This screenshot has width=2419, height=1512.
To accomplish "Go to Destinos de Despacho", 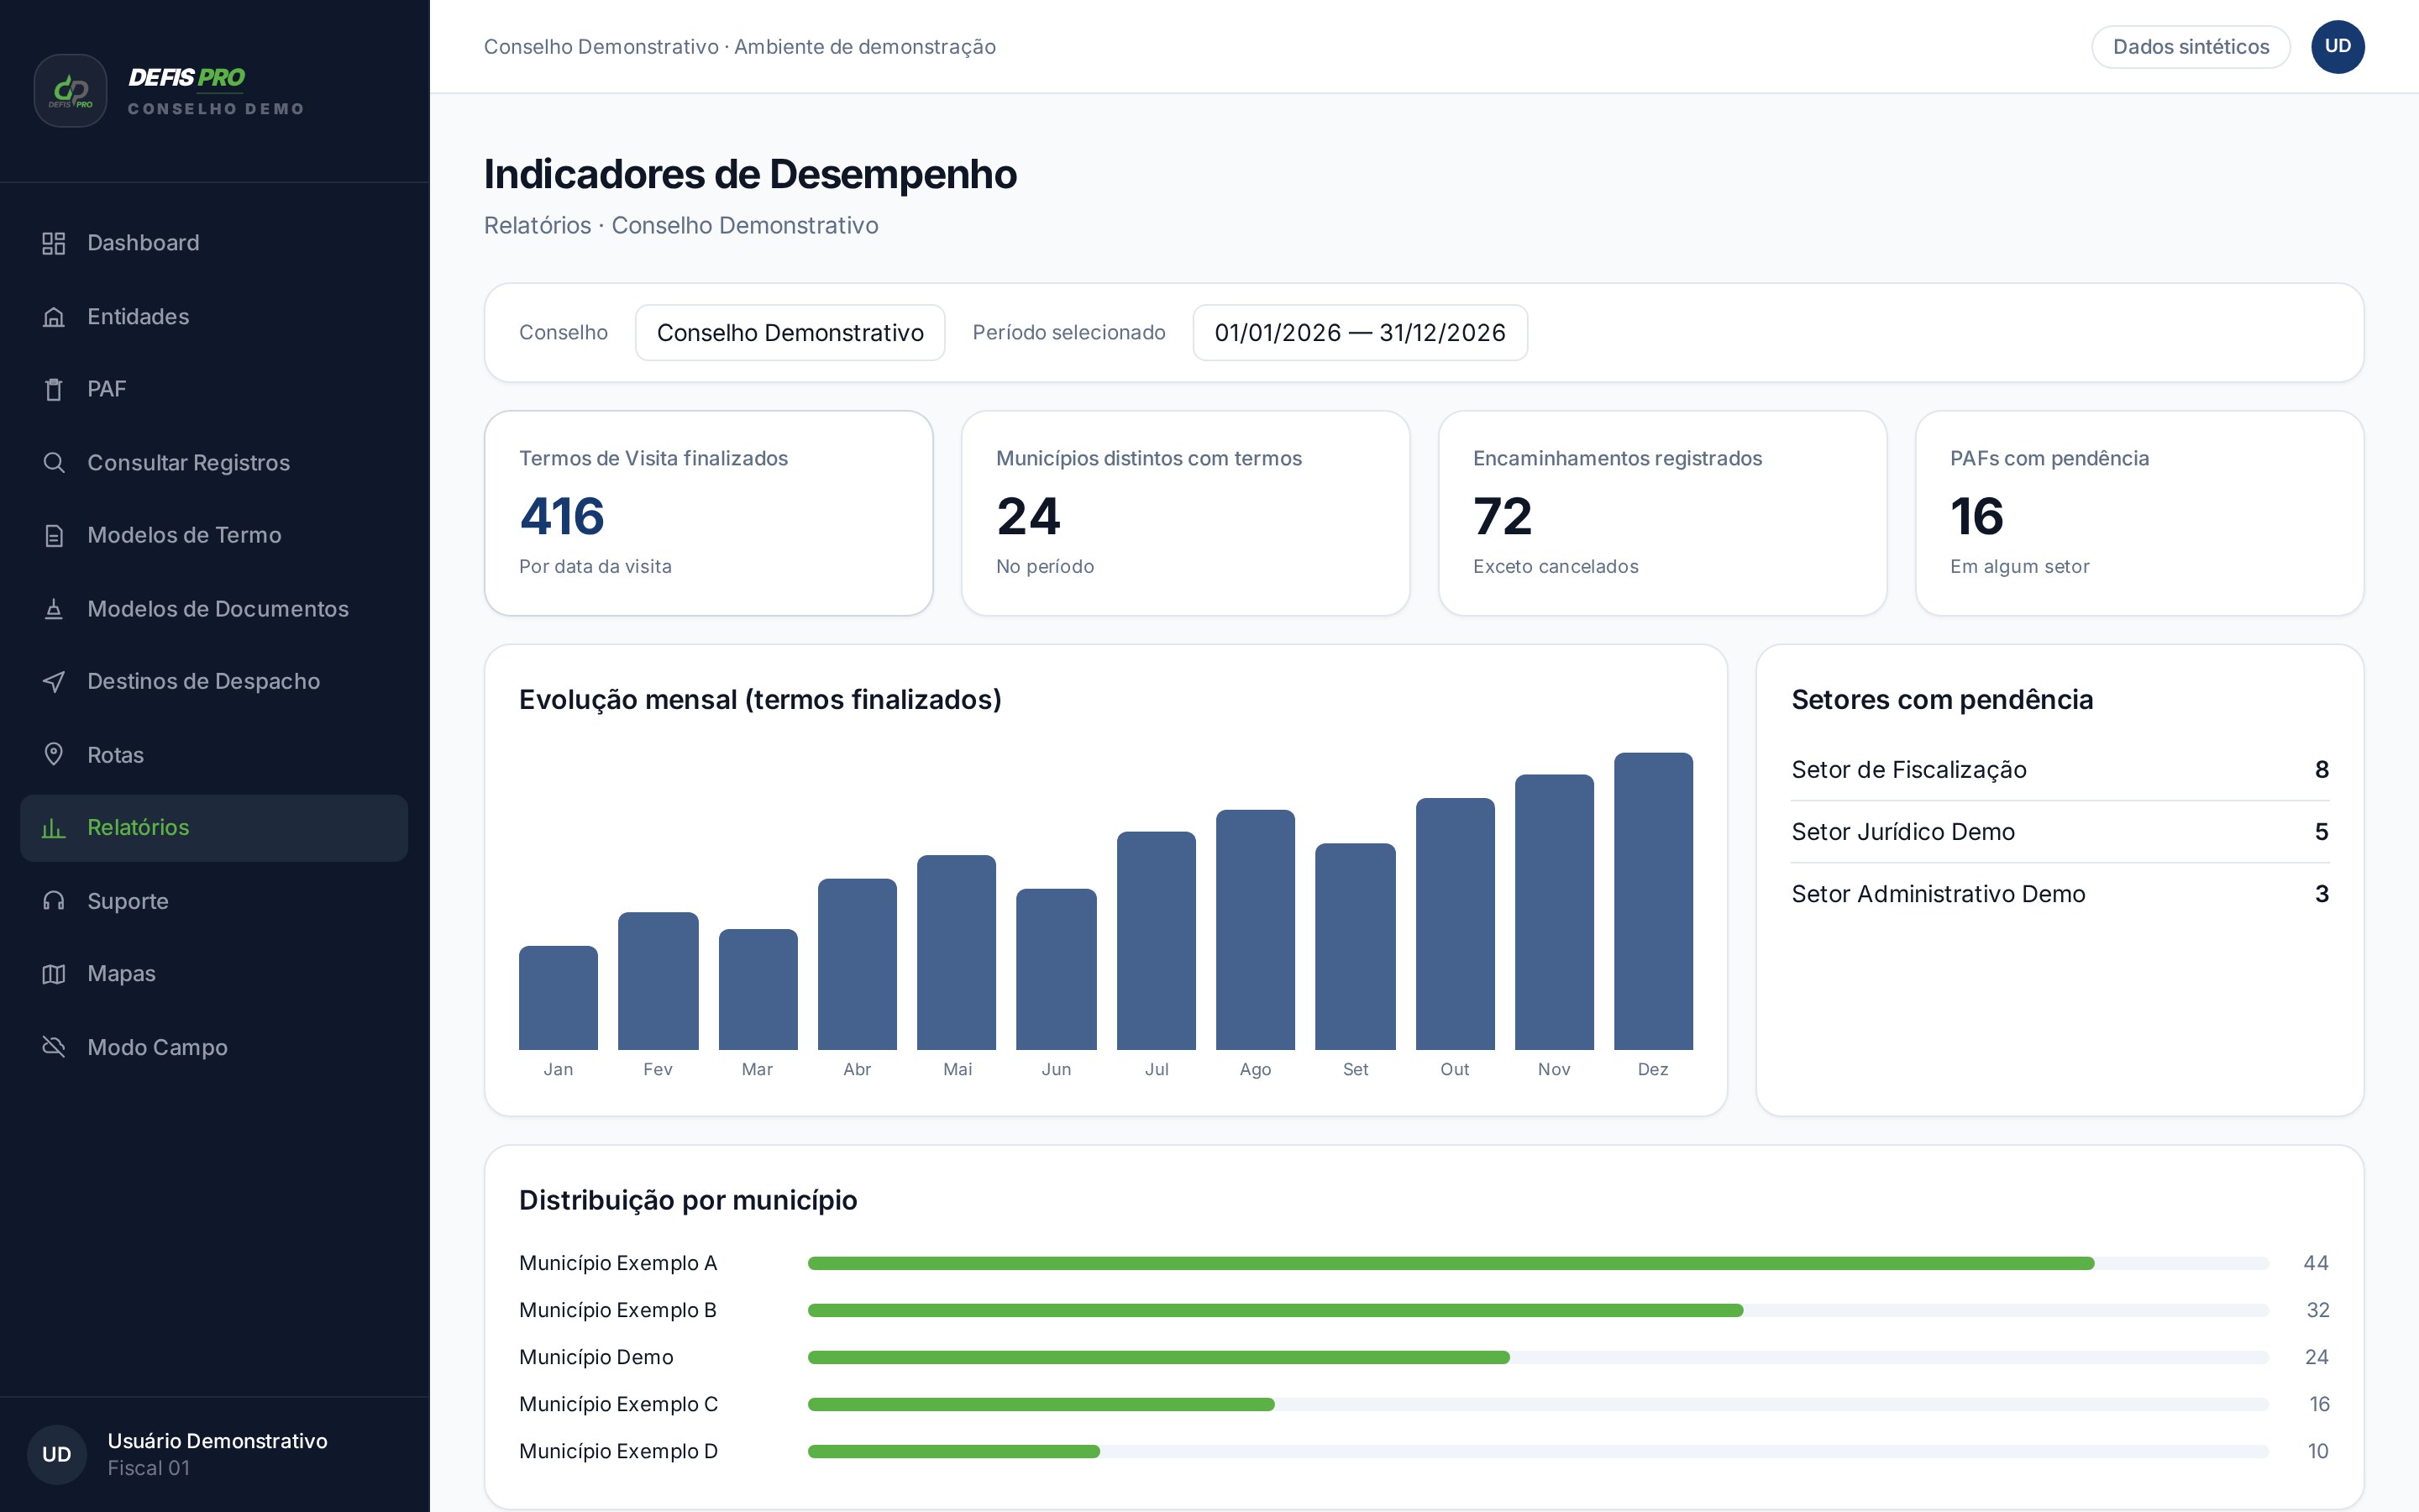I will point(214,681).
